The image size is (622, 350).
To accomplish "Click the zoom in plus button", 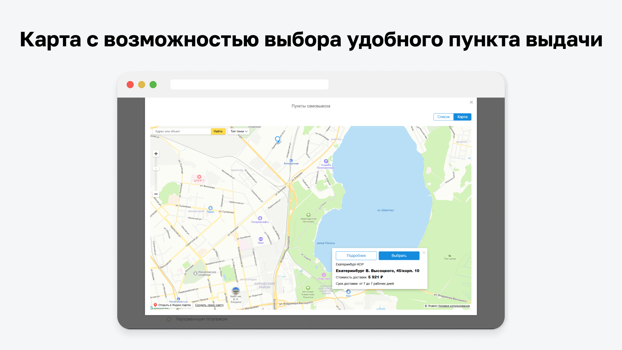I will point(156,154).
